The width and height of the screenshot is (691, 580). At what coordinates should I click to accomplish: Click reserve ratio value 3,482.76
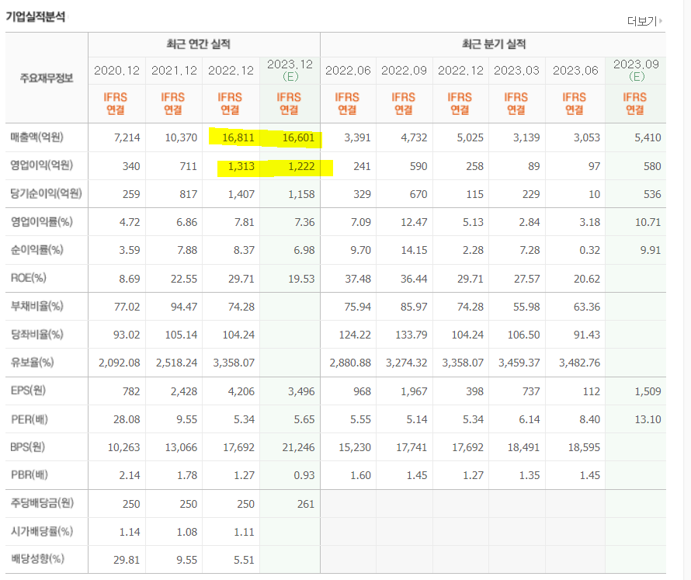coord(579,363)
